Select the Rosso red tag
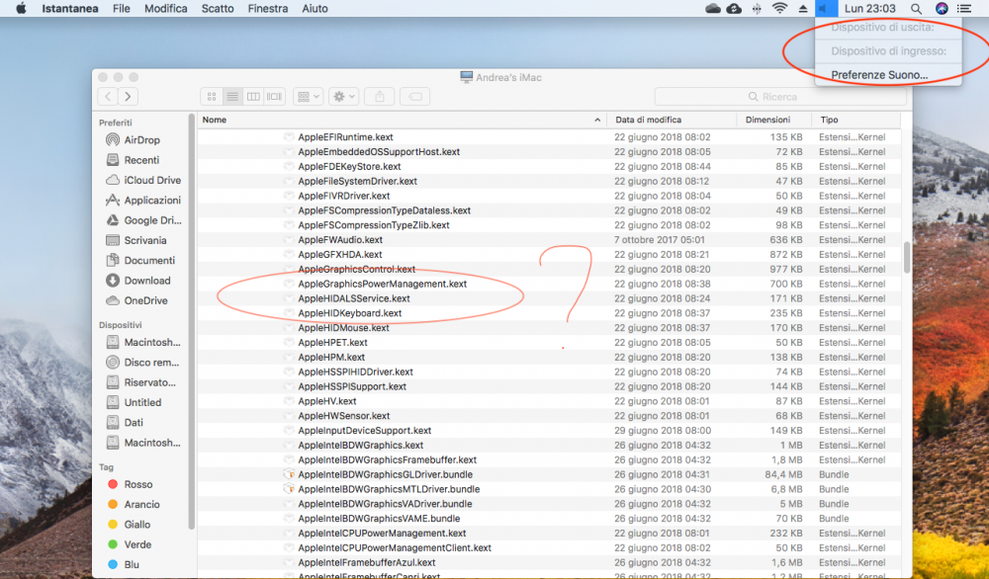This screenshot has height=579, width=989. [137, 484]
